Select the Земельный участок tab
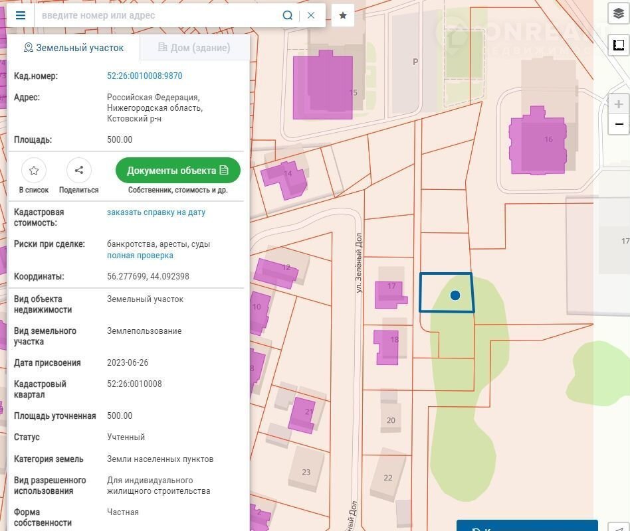Screen dimensions: 630x531 click(74, 48)
